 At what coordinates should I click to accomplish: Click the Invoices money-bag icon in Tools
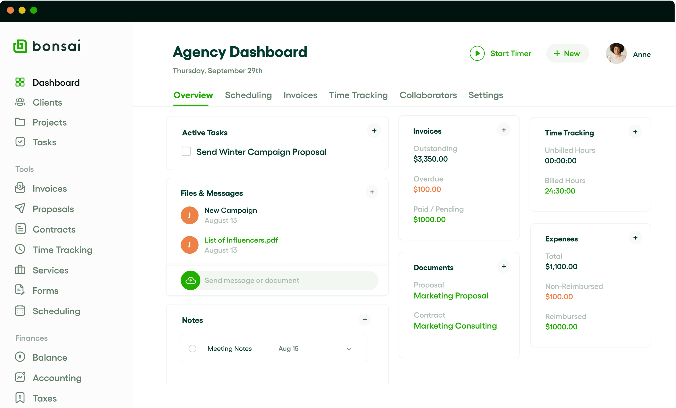click(x=20, y=188)
